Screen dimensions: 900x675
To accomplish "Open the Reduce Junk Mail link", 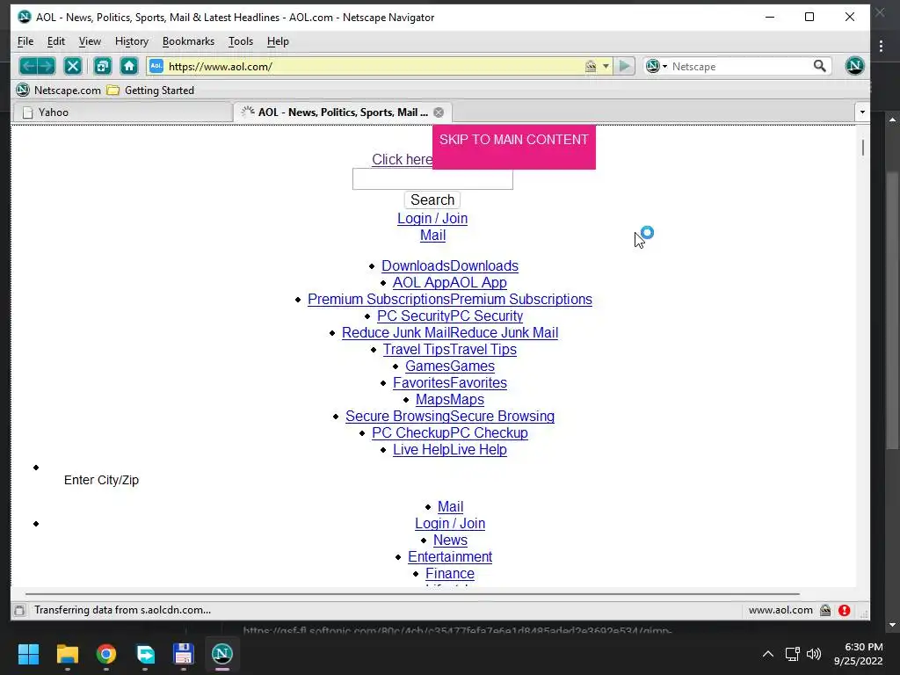I will pyautogui.click(x=450, y=332).
